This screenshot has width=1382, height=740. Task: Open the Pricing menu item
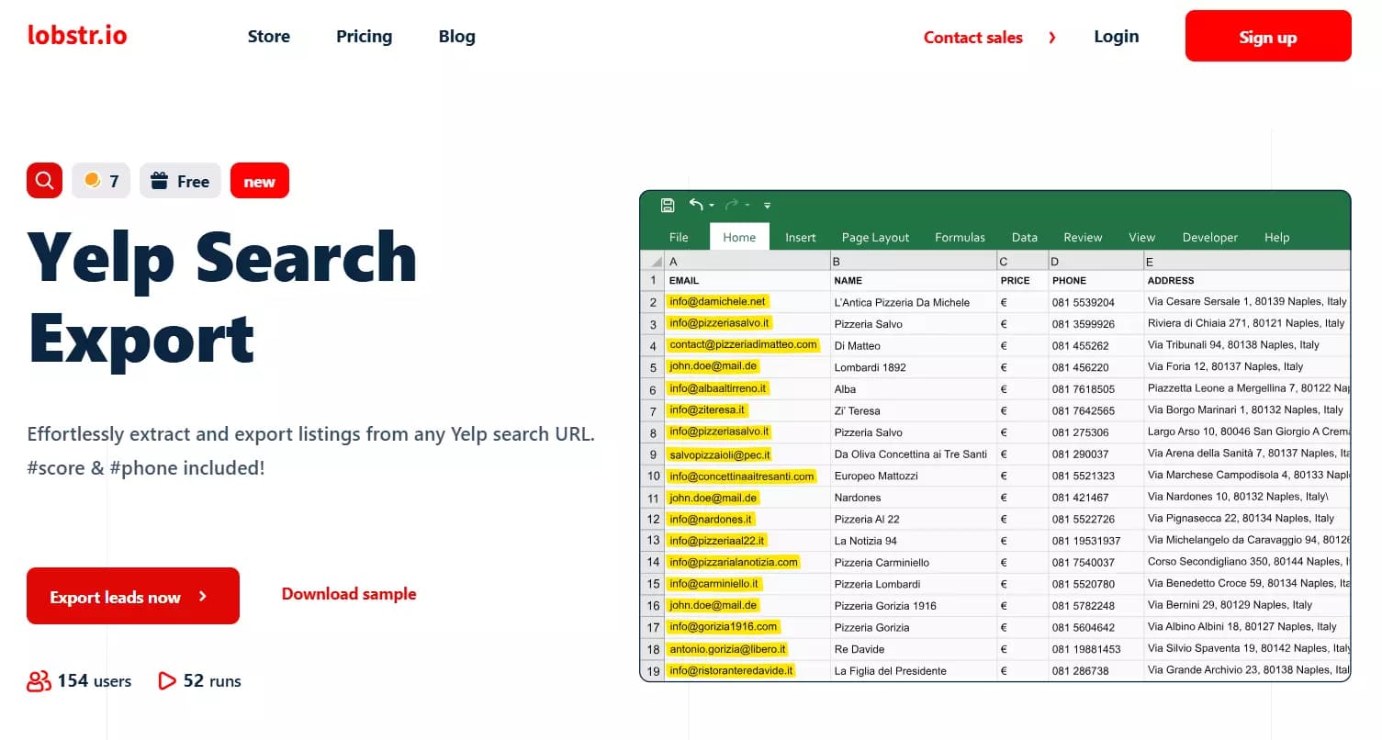coord(364,36)
